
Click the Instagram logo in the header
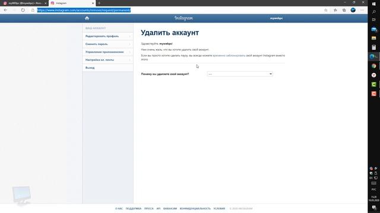183,18
